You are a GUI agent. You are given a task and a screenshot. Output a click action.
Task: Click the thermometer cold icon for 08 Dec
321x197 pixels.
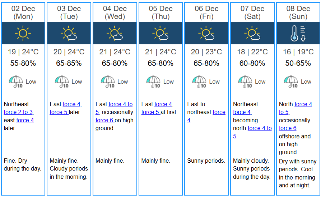[x=298, y=33]
